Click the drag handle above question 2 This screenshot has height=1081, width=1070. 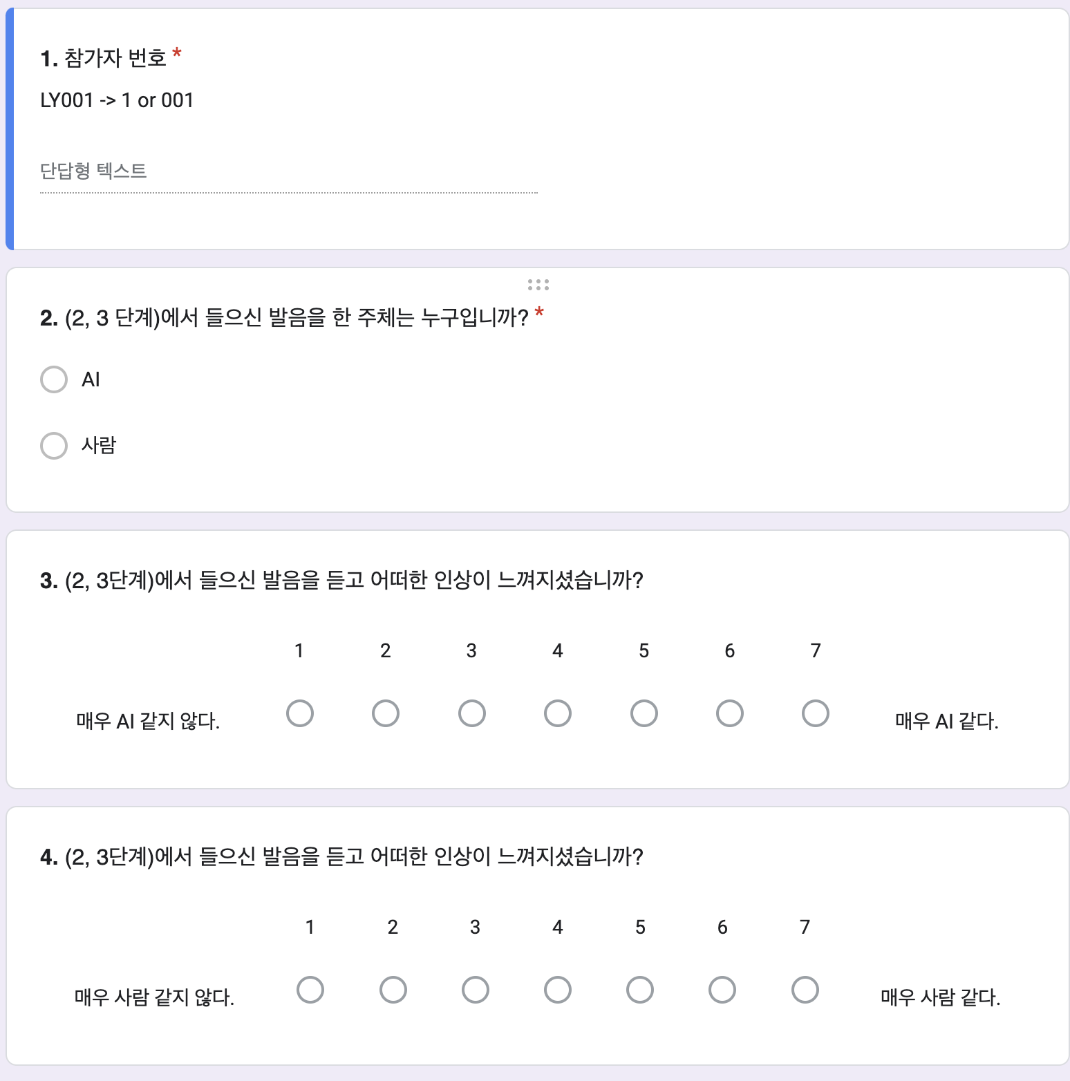pos(538,285)
